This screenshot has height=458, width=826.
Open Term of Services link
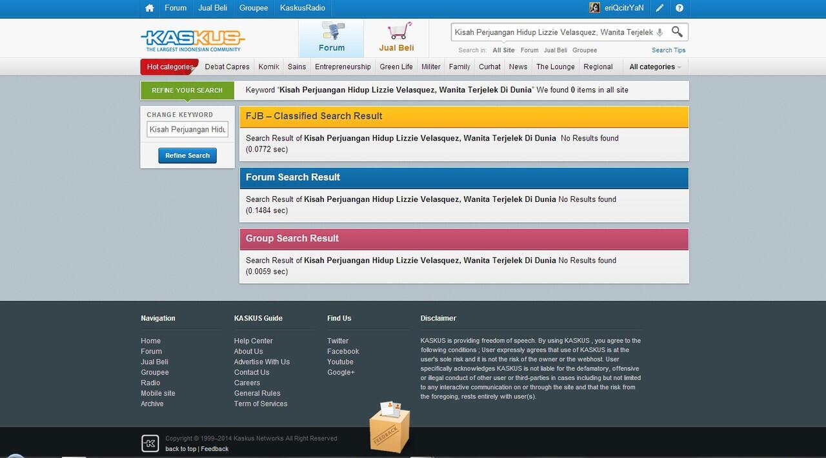tap(261, 404)
